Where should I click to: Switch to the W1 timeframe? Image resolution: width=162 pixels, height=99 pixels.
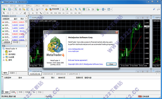(76, 13)
